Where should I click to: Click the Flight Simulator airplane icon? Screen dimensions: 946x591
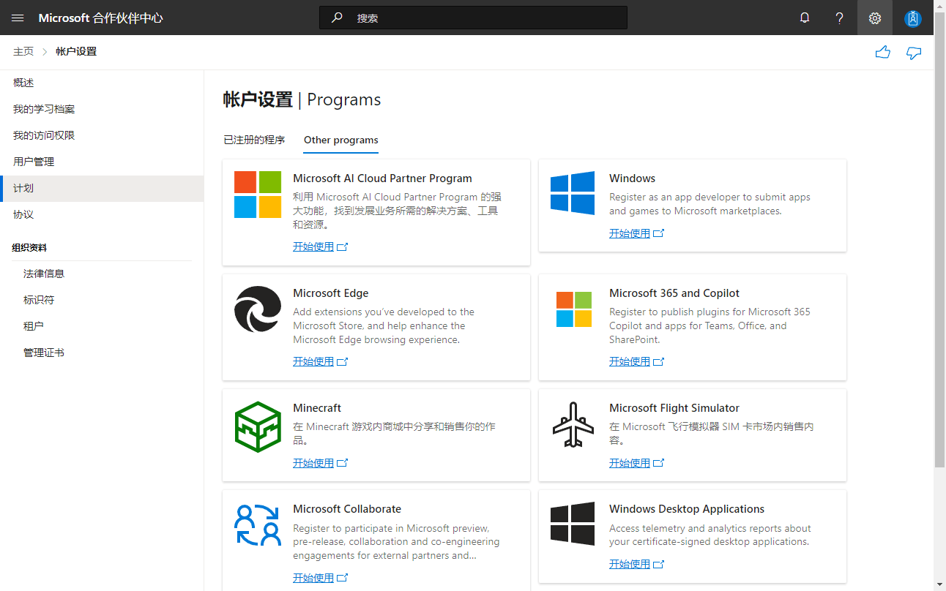[x=573, y=424]
